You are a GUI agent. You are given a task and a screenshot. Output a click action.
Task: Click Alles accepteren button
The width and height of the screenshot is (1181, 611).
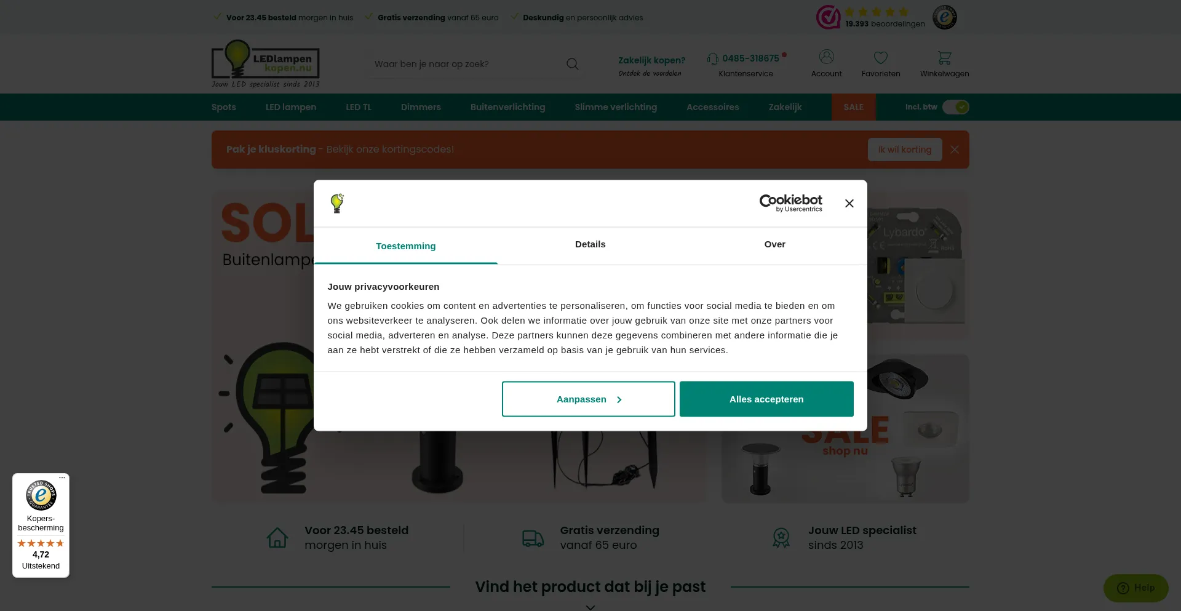click(x=766, y=399)
